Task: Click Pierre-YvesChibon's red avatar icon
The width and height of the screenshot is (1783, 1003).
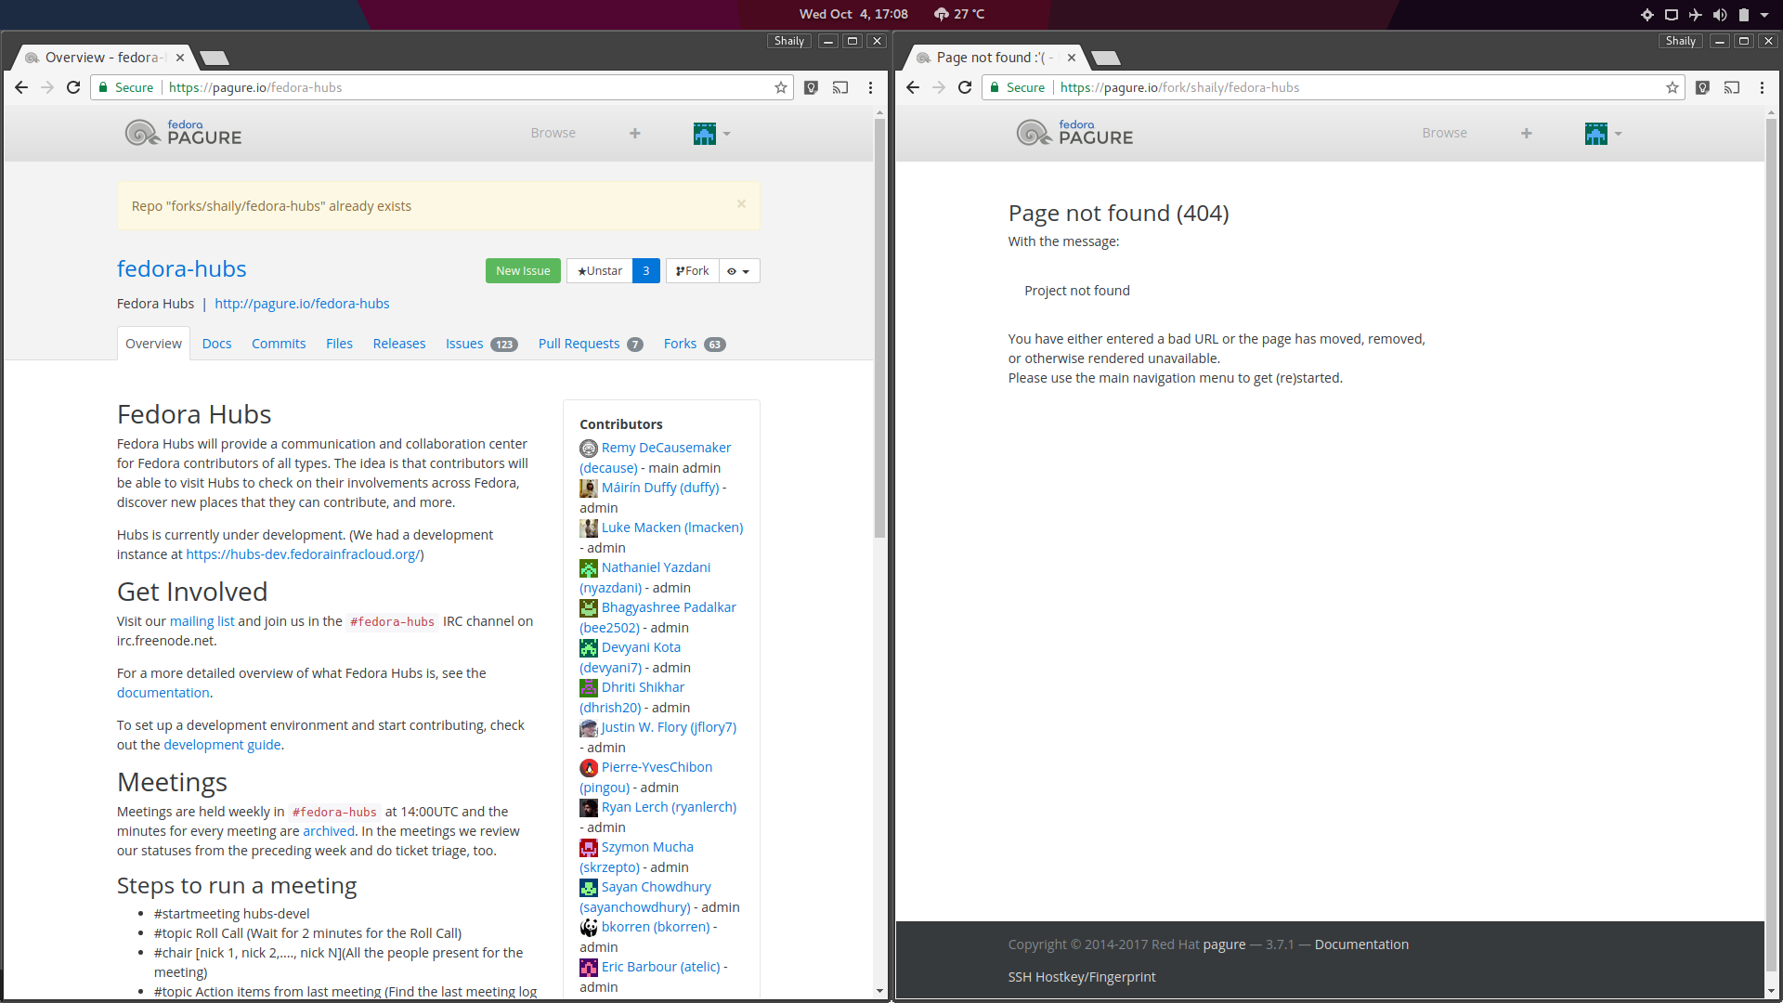Action: point(589,768)
